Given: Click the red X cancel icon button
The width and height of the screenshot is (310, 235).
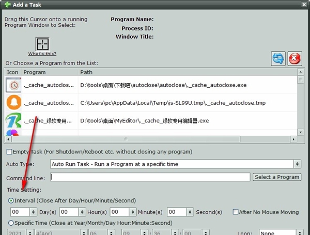Looking at the screenshot, I should tap(295, 58).
